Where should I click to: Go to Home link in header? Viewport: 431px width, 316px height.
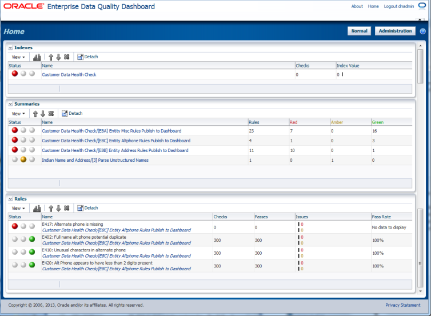coord(373,6)
